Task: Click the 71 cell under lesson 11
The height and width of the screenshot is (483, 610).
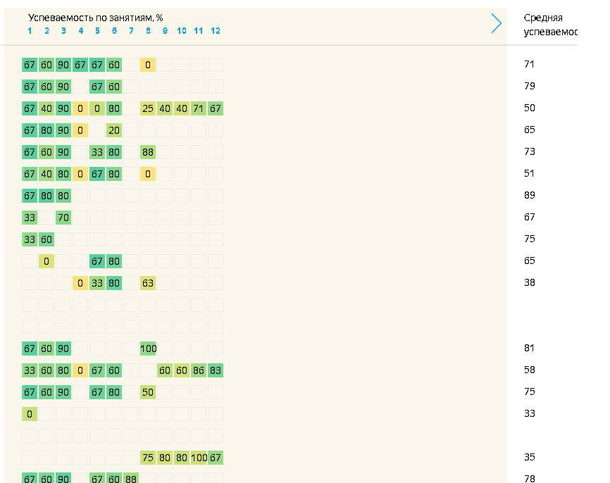Action: point(199,108)
